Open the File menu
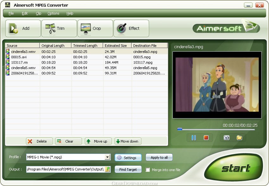This screenshot has width=269, height=186. [x=11, y=13]
